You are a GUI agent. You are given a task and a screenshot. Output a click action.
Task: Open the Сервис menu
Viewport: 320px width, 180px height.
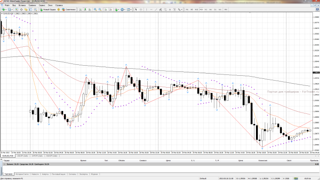tap(42, 5)
